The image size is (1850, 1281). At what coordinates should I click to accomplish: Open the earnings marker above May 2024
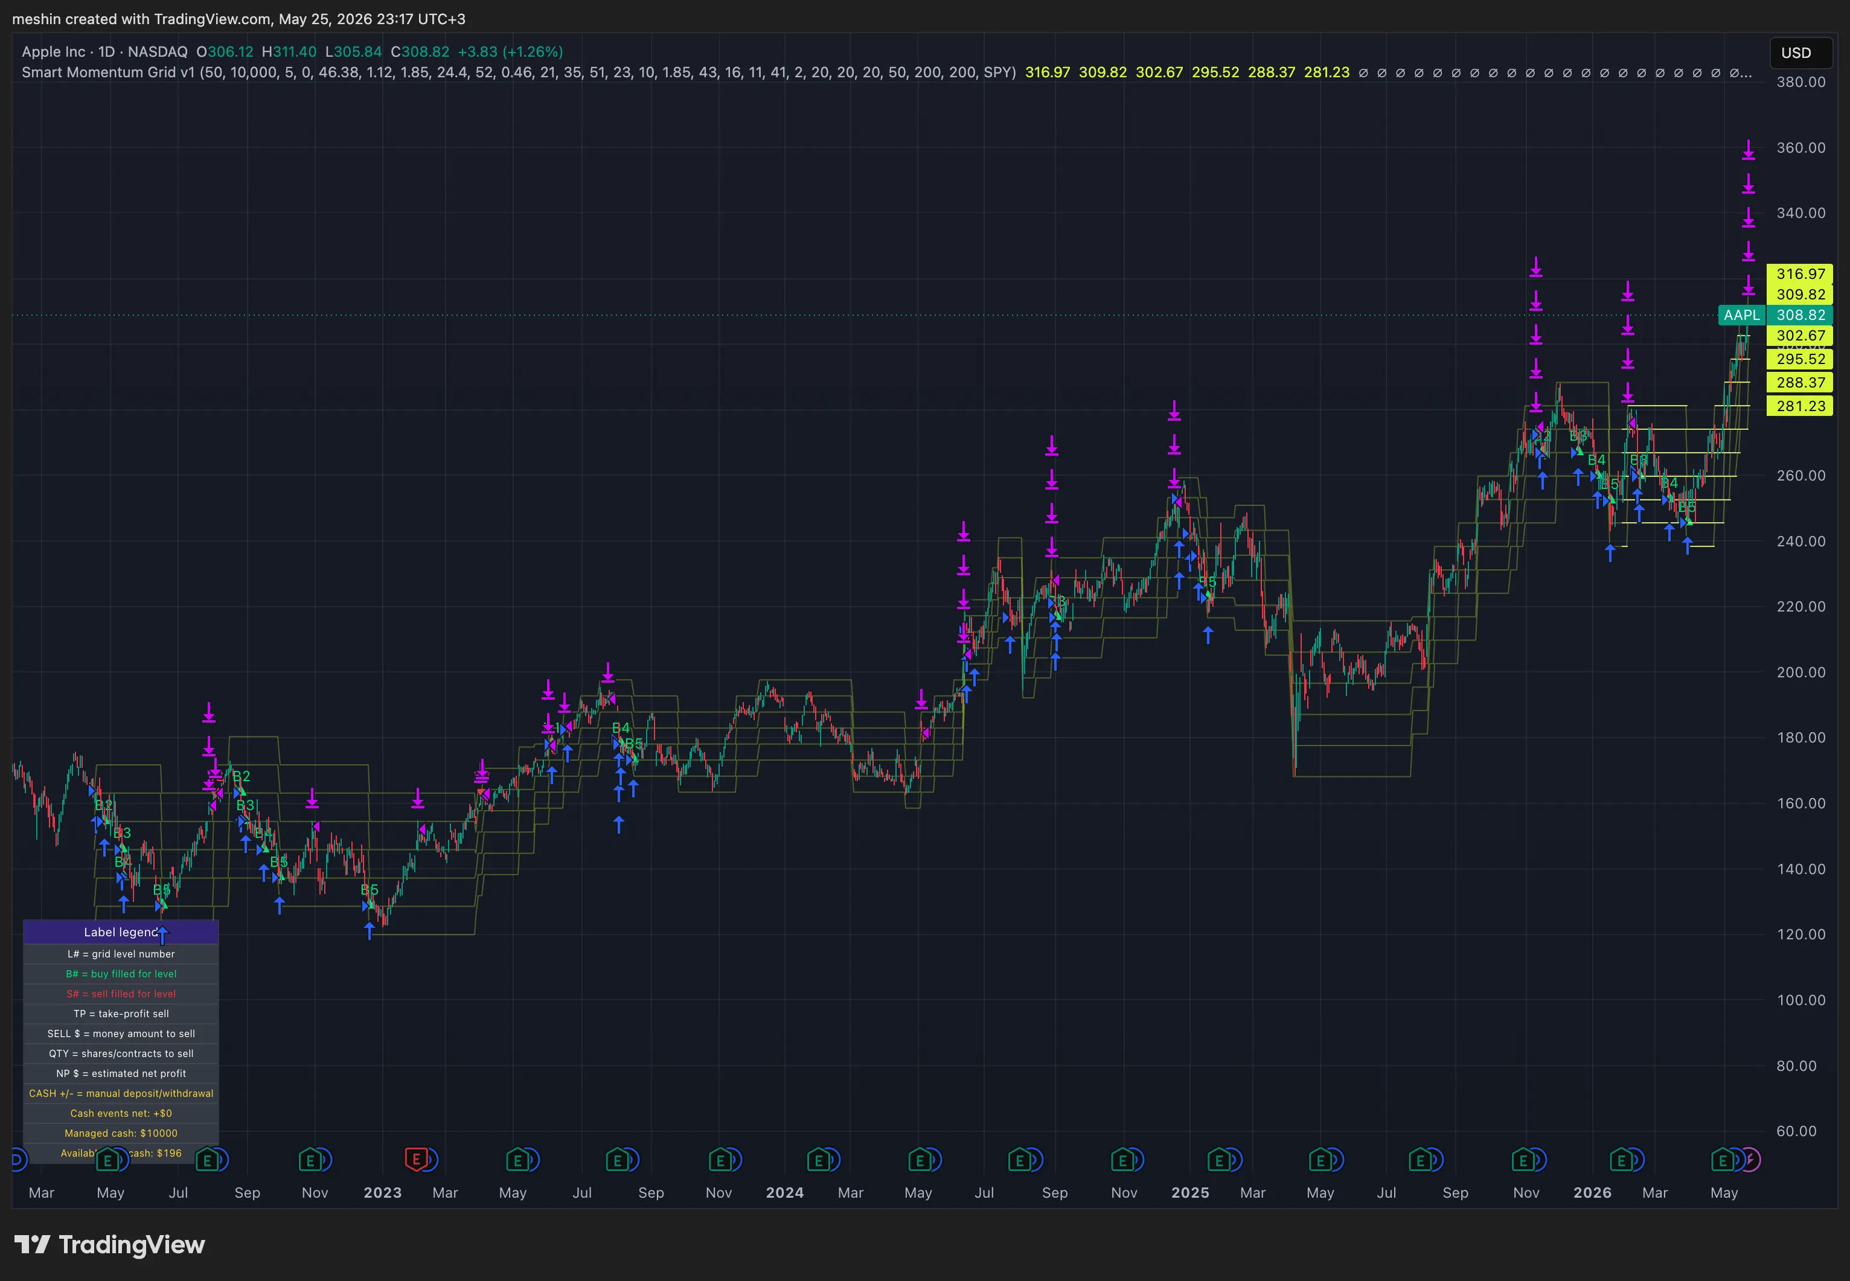click(920, 1160)
